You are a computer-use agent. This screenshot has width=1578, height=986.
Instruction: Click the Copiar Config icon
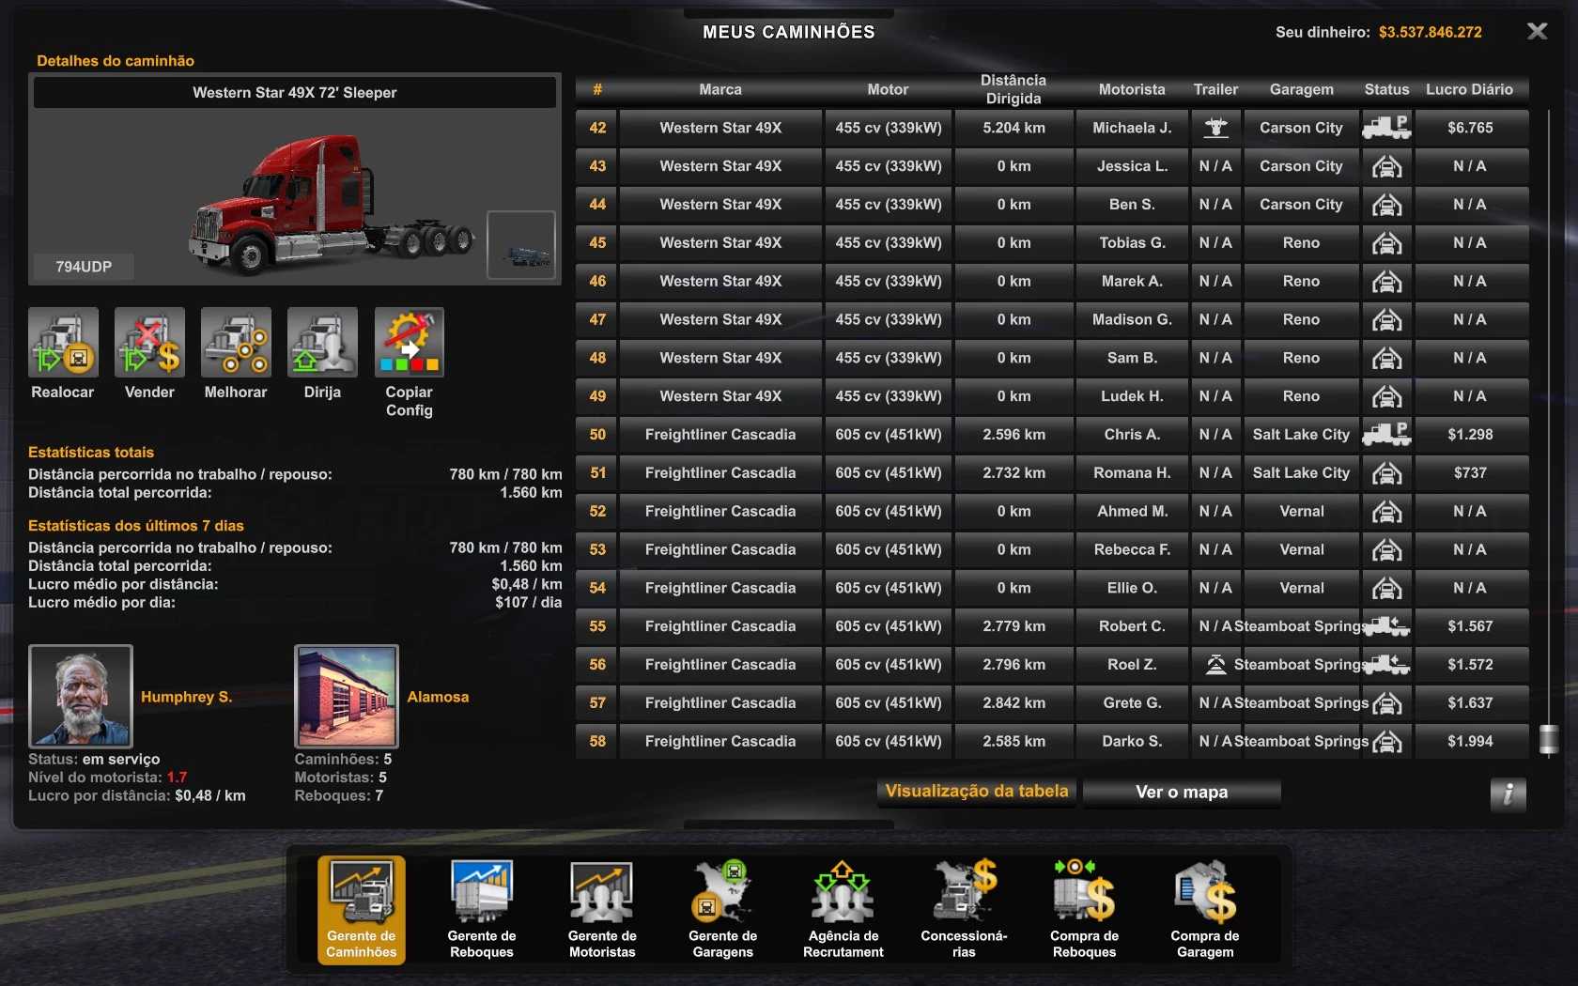click(409, 343)
